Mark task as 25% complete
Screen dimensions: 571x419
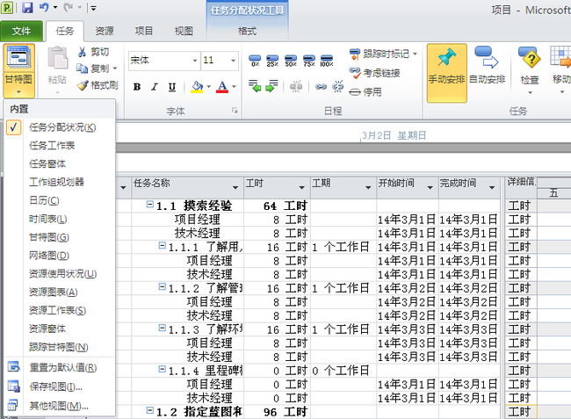[x=272, y=61]
